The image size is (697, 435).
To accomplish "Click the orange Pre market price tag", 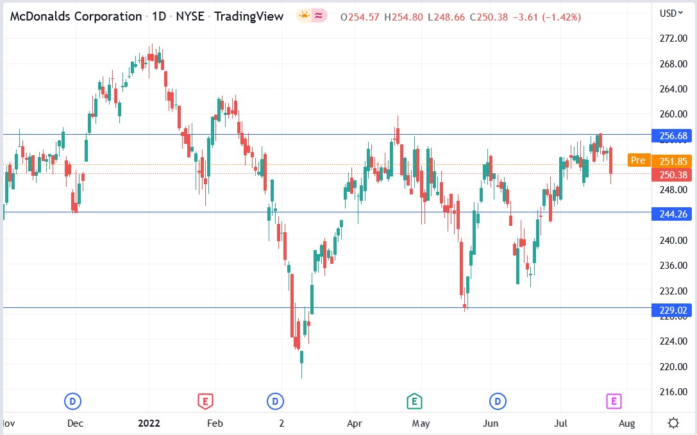I will pos(638,160).
